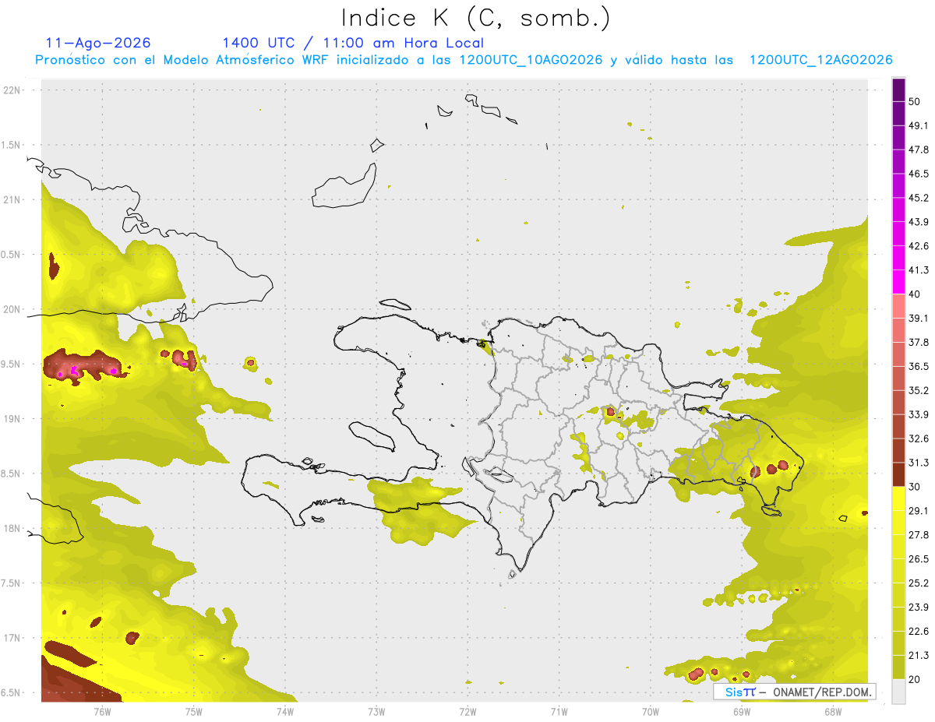Click the '32.6' value on color scale
935x722 pixels.
pyautogui.click(x=919, y=438)
